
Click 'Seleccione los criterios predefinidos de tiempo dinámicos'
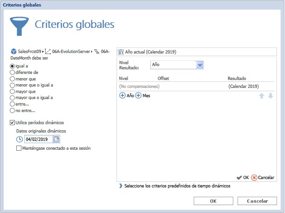177,186
